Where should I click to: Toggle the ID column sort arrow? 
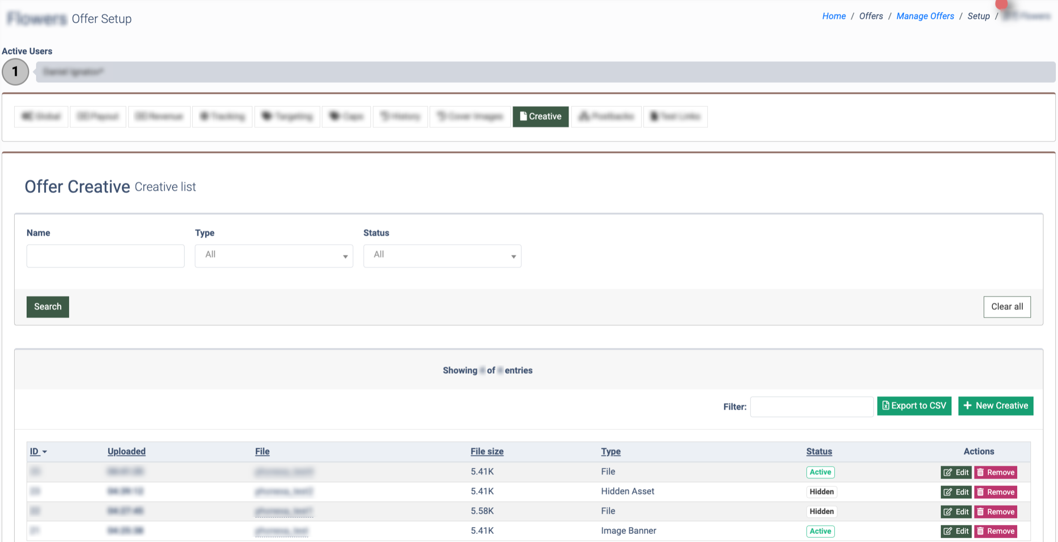(44, 452)
